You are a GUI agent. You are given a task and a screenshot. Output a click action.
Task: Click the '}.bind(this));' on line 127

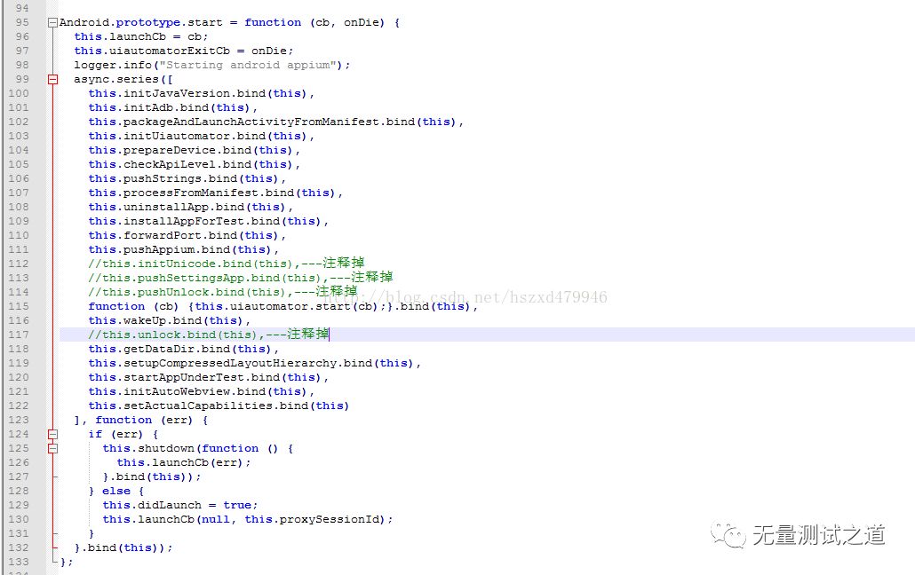coord(152,477)
